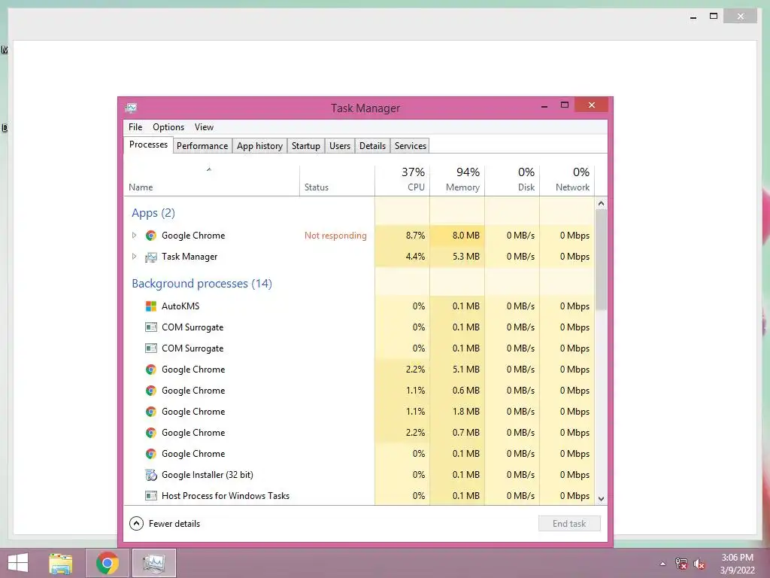Select the Processes tab
Viewport: 770px width, 578px height.
pyautogui.click(x=148, y=144)
